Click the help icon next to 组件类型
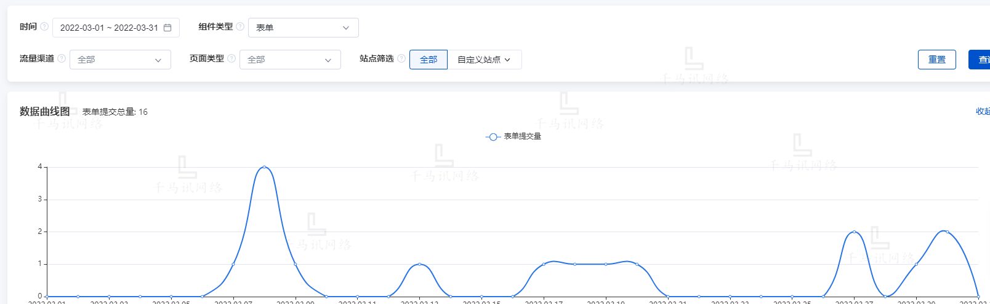This screenshot has width=990, height=304. [240, 27]
